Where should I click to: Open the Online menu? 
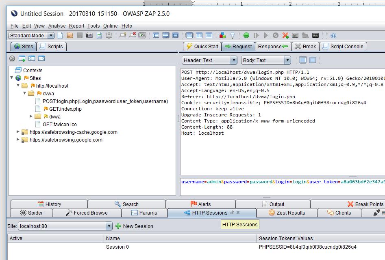[x=110, y=26]
